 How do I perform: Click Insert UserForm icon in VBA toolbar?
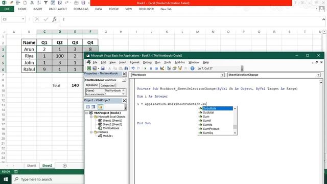(x=95, y=68)
